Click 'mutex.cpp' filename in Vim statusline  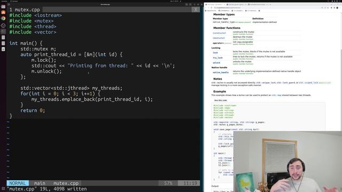tap(66, 183)
